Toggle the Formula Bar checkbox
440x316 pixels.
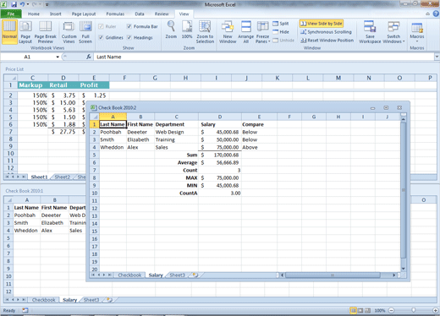[x=129, y=26]
